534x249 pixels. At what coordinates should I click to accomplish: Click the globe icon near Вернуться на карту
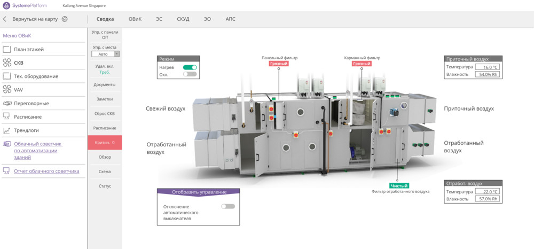[65, 19]
